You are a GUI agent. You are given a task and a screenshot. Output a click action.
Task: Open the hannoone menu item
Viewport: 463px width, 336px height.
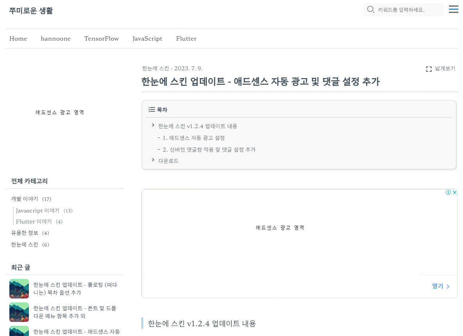(55, 38)
